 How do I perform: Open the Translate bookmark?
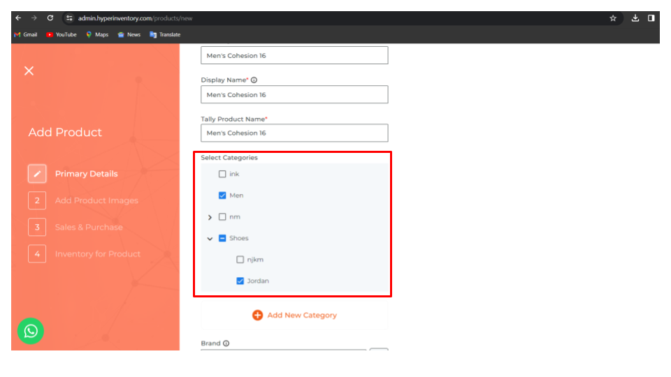tap(165, 35)
